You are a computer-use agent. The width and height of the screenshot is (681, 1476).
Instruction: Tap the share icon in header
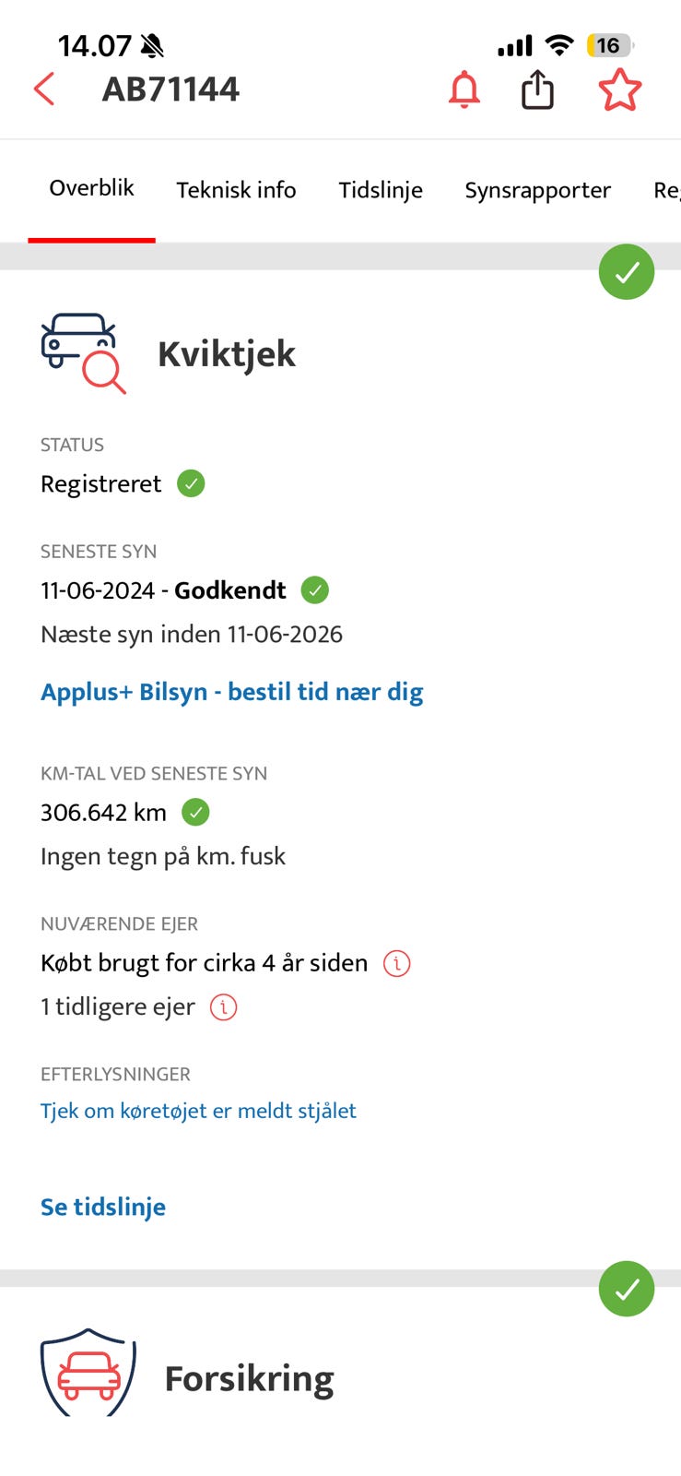tap(537, 89)
